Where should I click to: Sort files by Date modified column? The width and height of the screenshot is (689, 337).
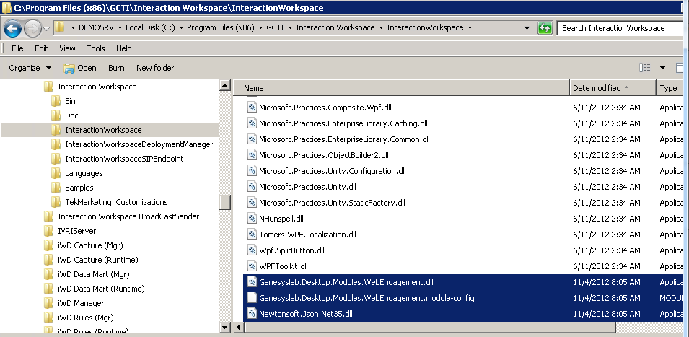(x=597, y=88)
